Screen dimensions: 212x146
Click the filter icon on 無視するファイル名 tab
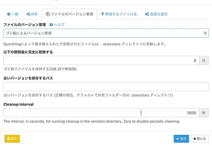click(x=103, y=14)
